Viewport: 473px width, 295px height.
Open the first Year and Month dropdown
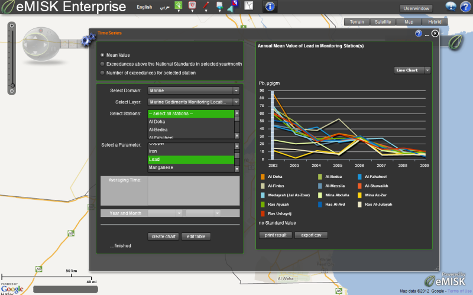tap(165, 213)
